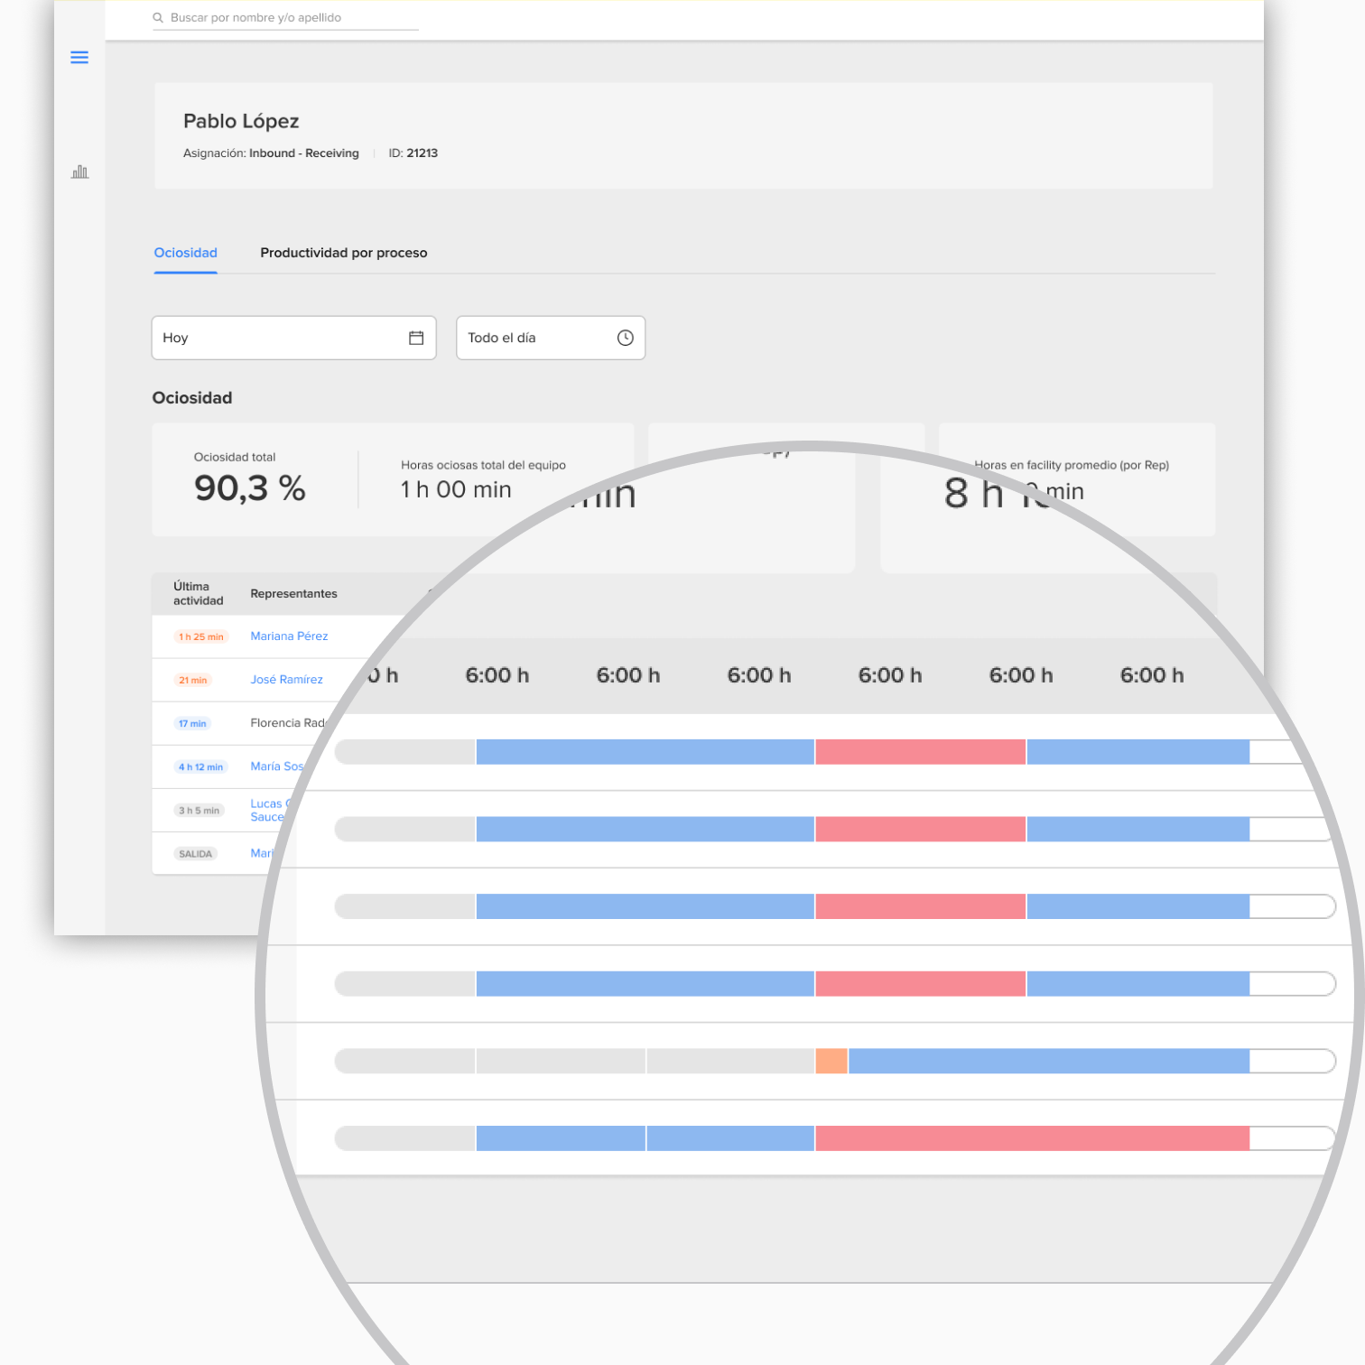1365x1365 pixels.
Task: Click the '3 h 5 min' last activity badge
Action: click(199, 811)
